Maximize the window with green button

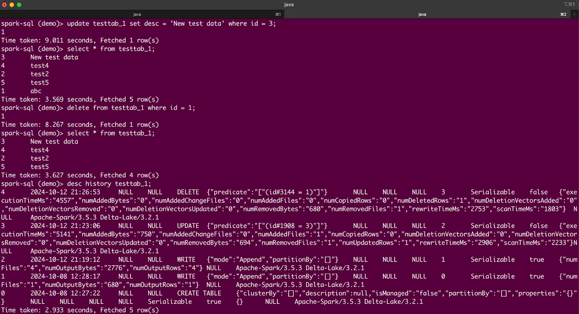[x=19, y=5]
